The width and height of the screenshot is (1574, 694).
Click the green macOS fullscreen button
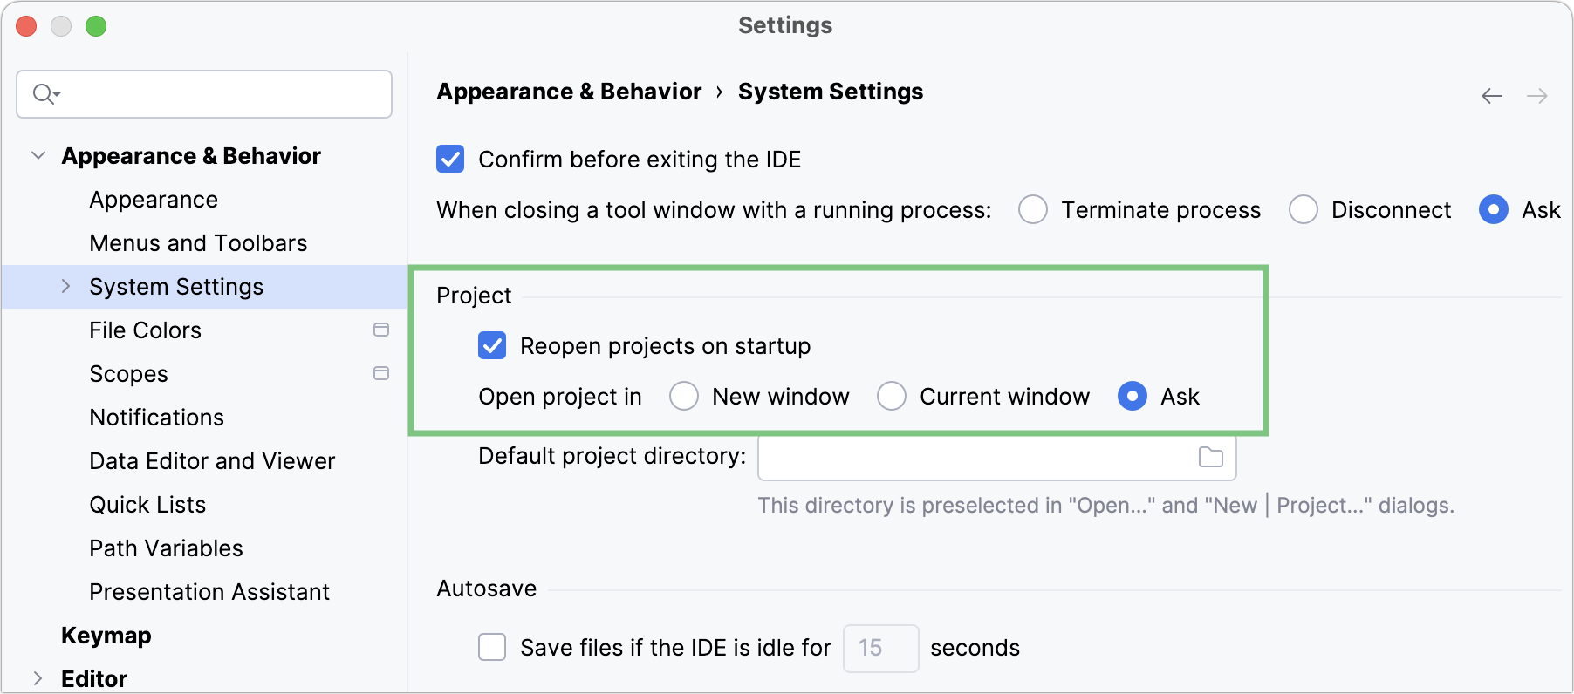pos(97,26)
